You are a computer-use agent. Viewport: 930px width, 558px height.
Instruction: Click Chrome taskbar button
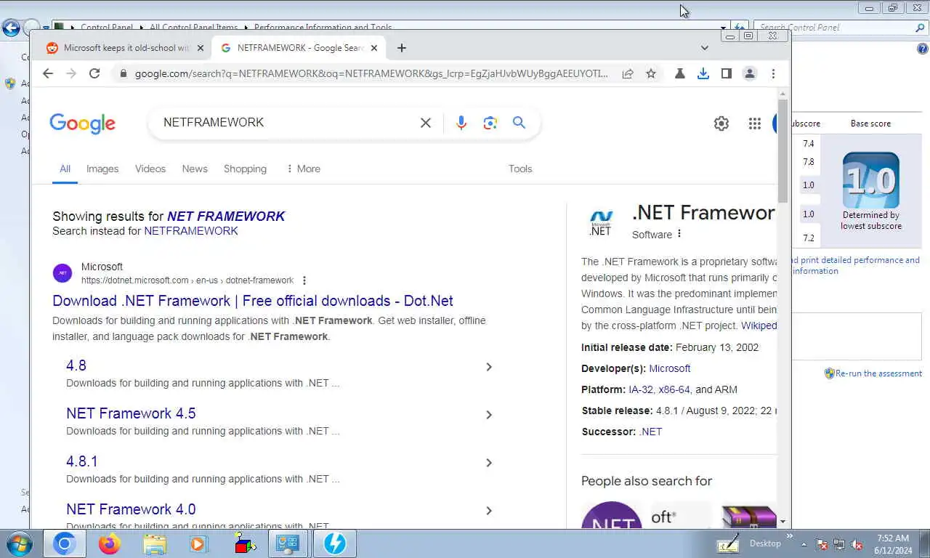tap(65, 543)
